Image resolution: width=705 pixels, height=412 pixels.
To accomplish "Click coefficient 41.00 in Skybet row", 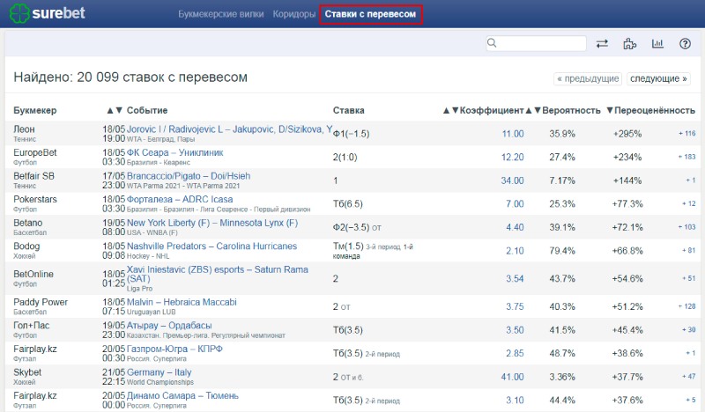I will coord(513,377).
